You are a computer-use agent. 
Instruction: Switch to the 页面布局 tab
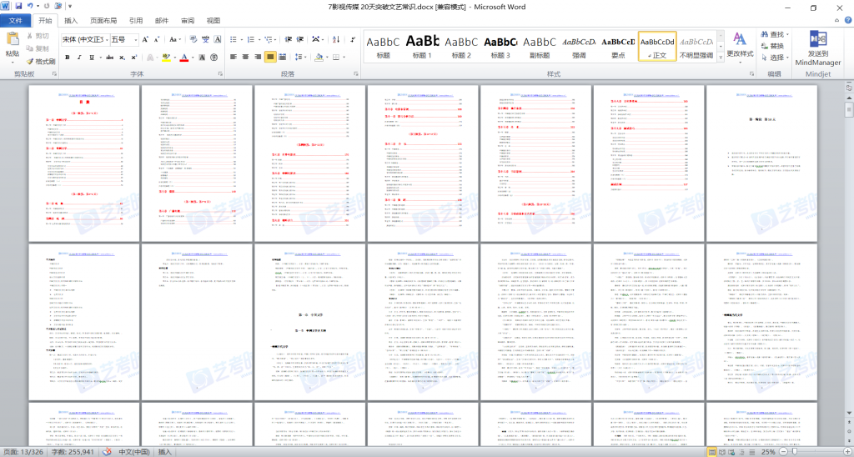pos(103,20)
